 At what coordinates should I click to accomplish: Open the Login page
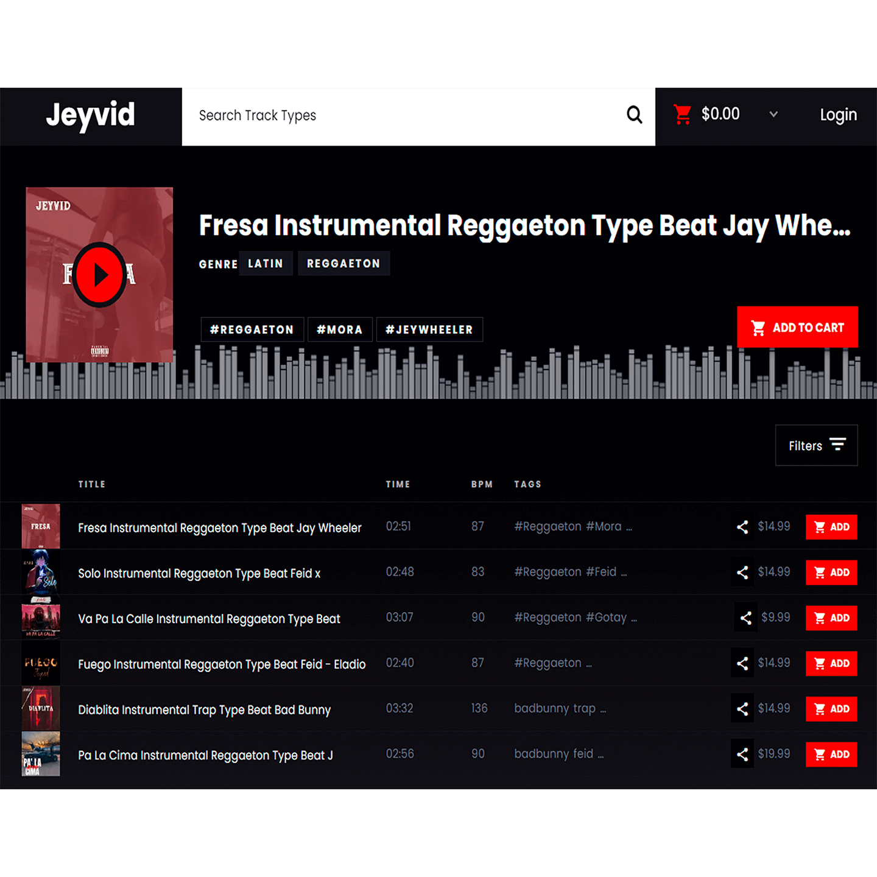click(x=838, y=115)
